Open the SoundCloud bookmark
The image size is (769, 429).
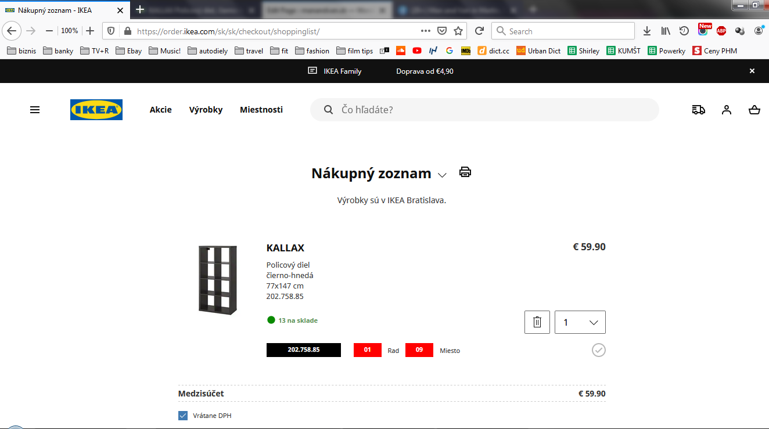tap(401, 51)
